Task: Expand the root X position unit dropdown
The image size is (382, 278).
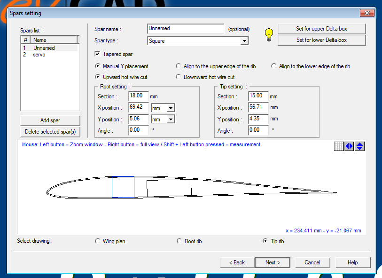Action: [x=171, y=108]
